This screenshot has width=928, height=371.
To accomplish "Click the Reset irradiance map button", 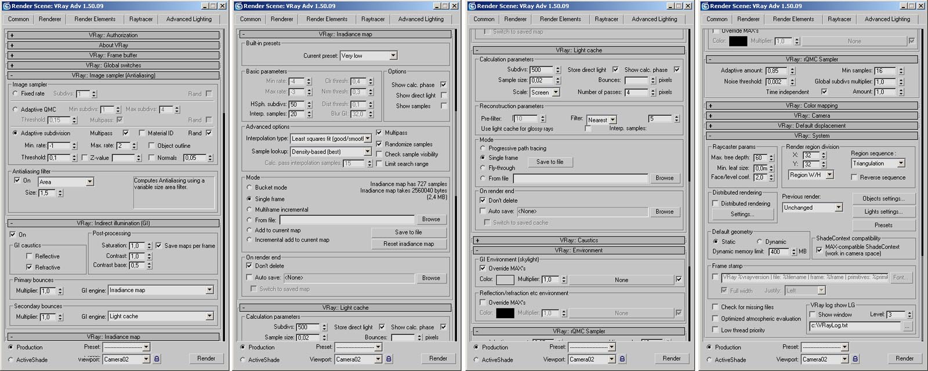I will tap(408, 244).
